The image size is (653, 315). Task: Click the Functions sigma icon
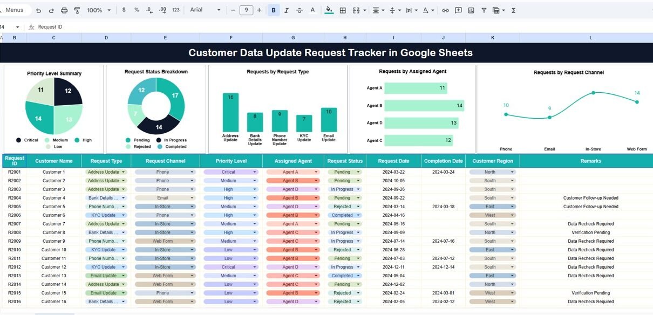pos(513,10)
